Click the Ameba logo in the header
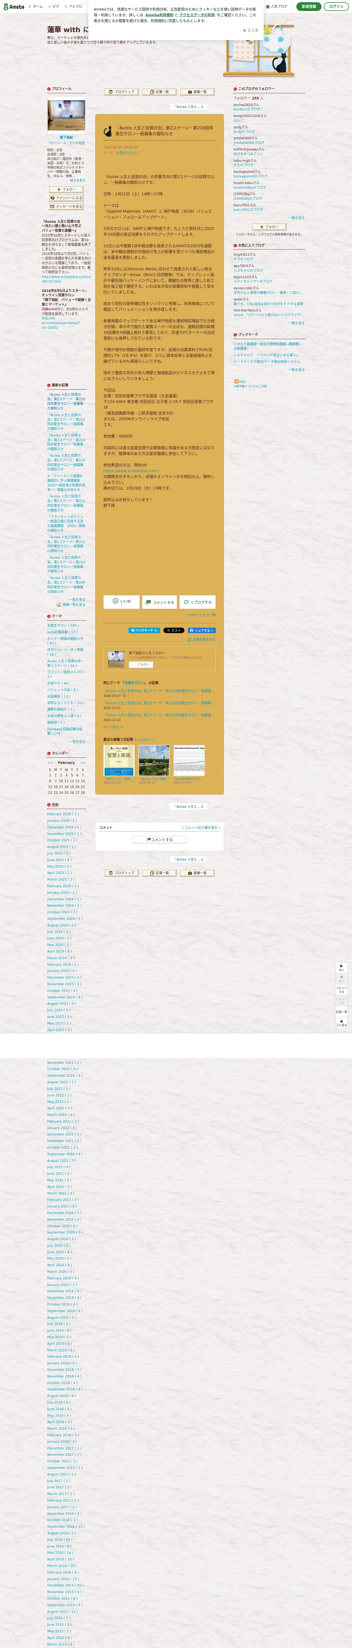 pyautogui.click(x=13, y=6)
